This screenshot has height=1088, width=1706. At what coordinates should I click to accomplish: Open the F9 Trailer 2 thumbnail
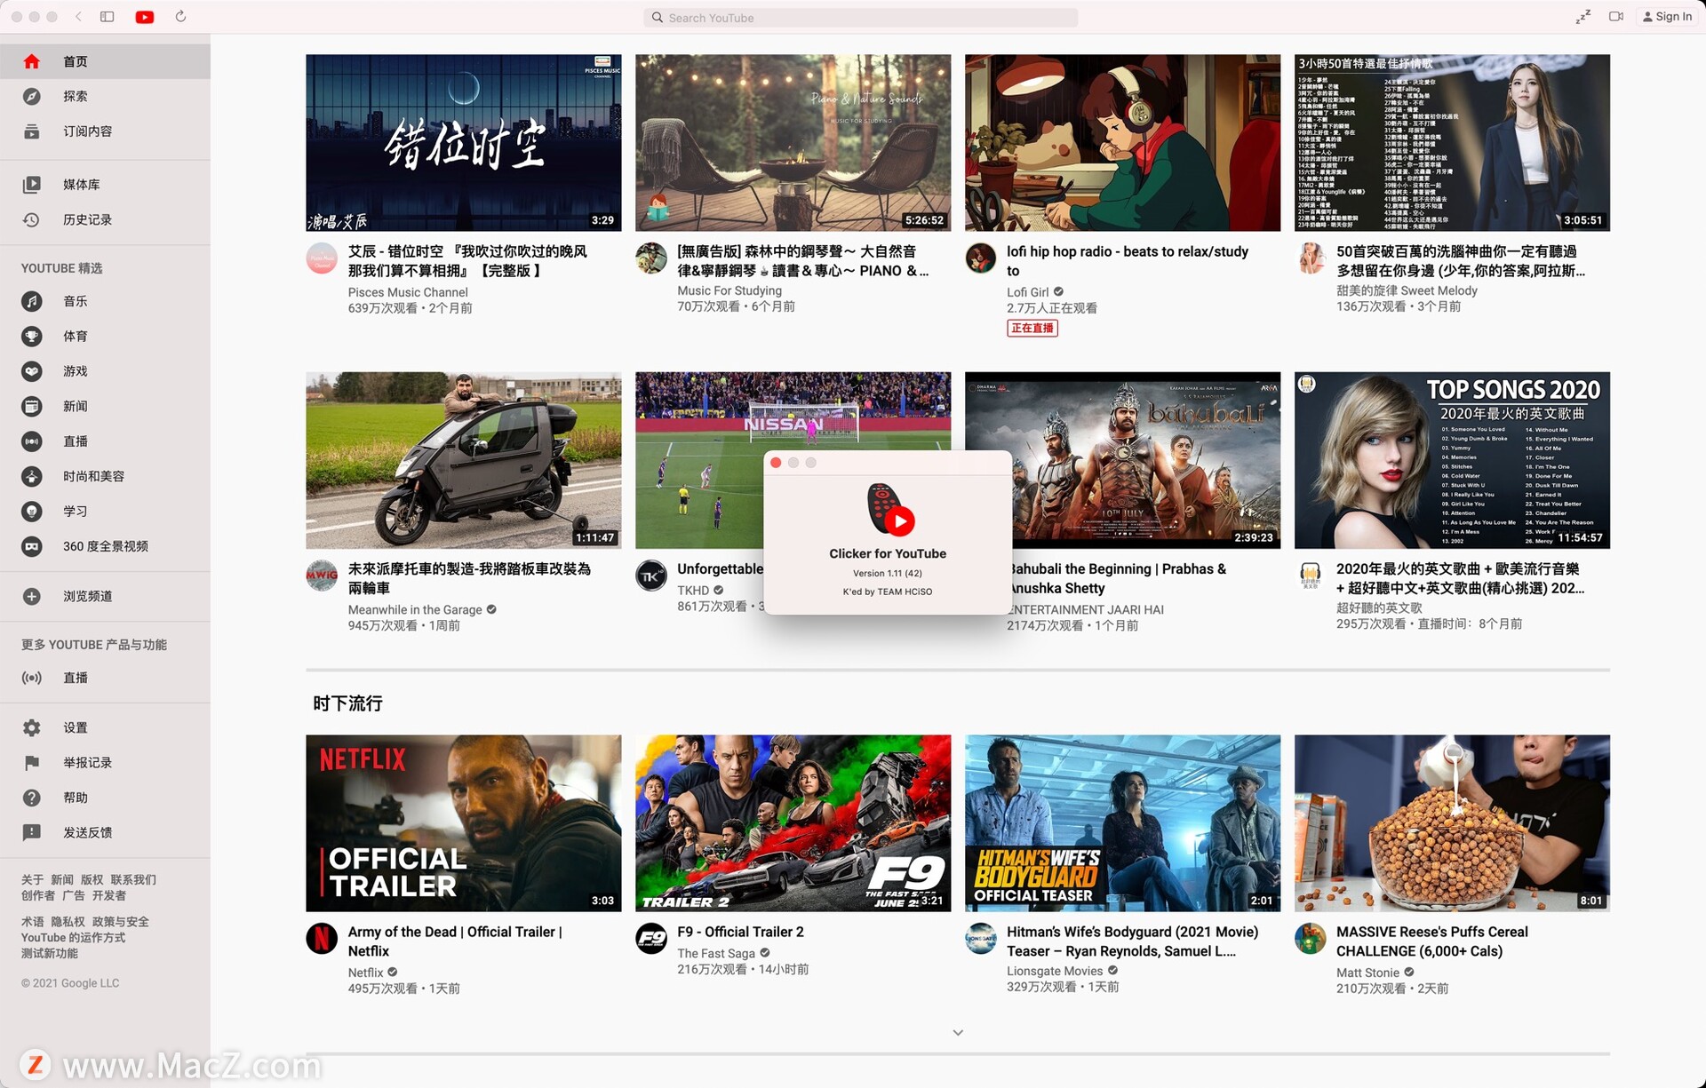coord(793,823)
